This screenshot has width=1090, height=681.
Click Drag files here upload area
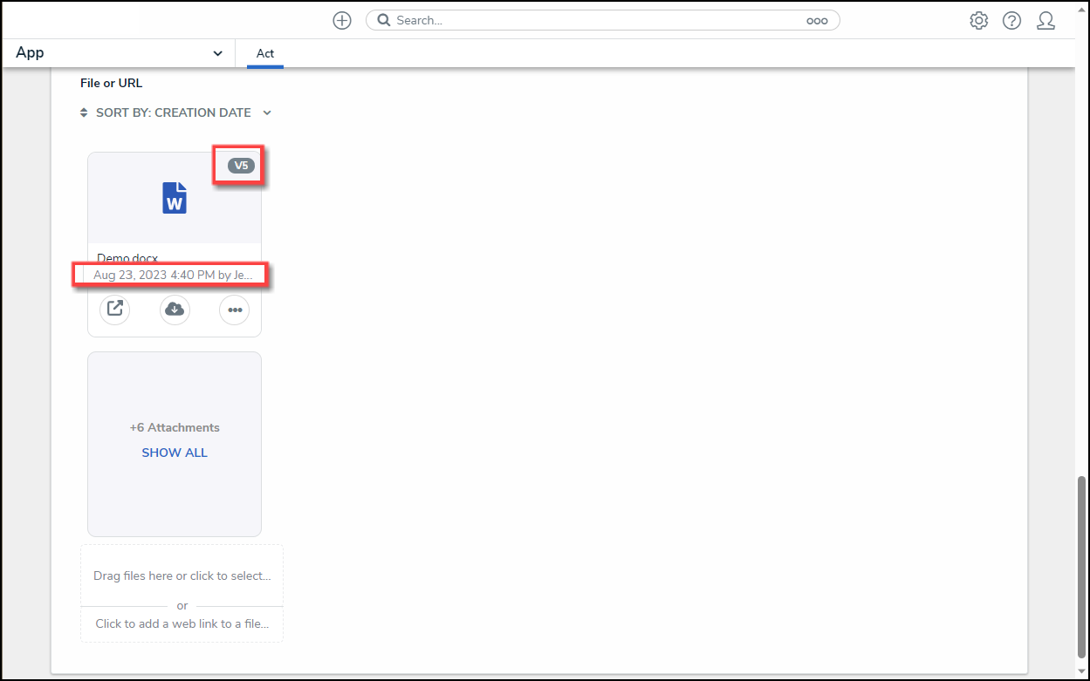pos(182,575)
